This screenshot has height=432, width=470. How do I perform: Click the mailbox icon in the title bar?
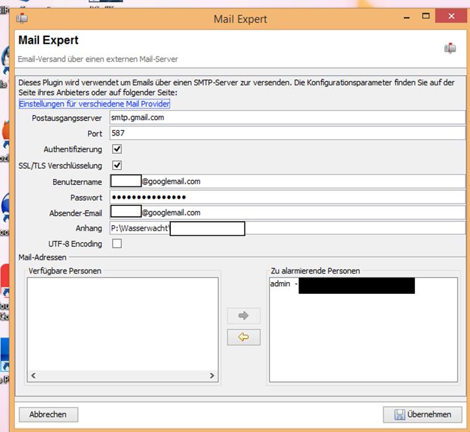(x=21, y=18)
